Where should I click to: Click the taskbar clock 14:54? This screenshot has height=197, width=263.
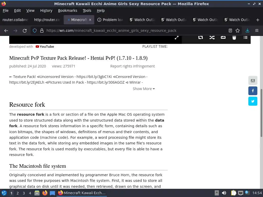[257, 193]
